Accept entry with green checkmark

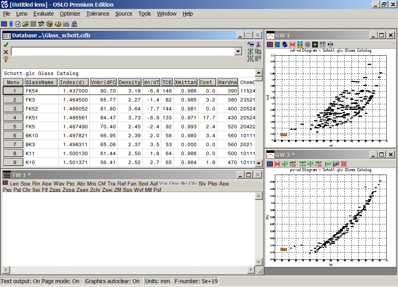click(x=6, y=45)
